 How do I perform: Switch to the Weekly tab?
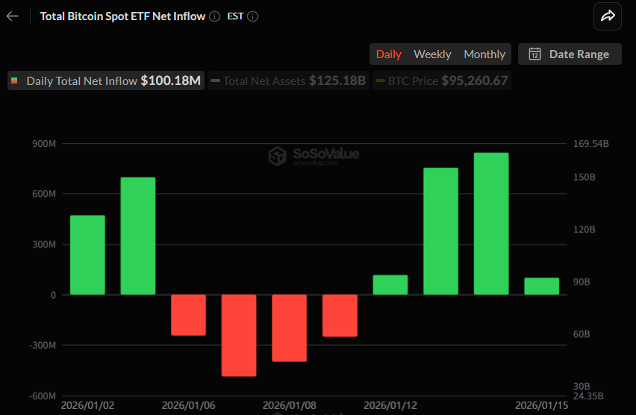(x=432, y=54)
